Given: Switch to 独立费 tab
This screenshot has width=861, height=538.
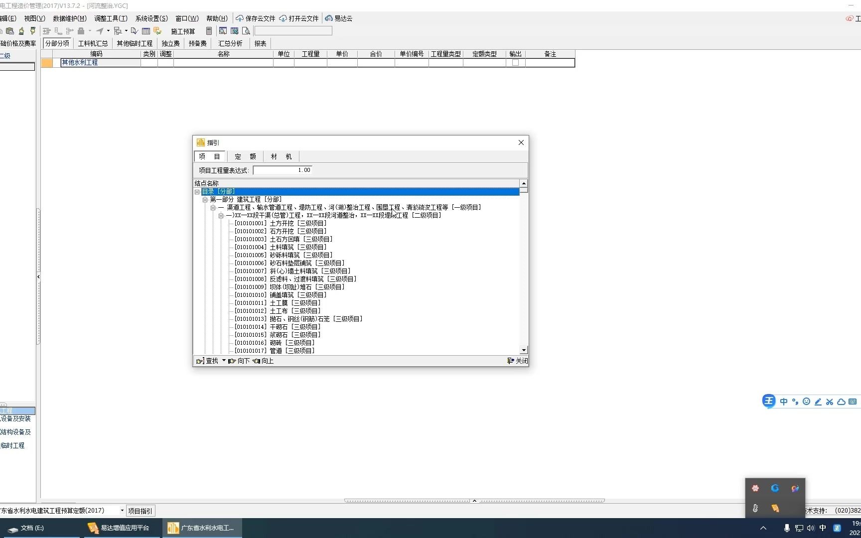Looking at the screenshot, I should (x=170, y=43).
